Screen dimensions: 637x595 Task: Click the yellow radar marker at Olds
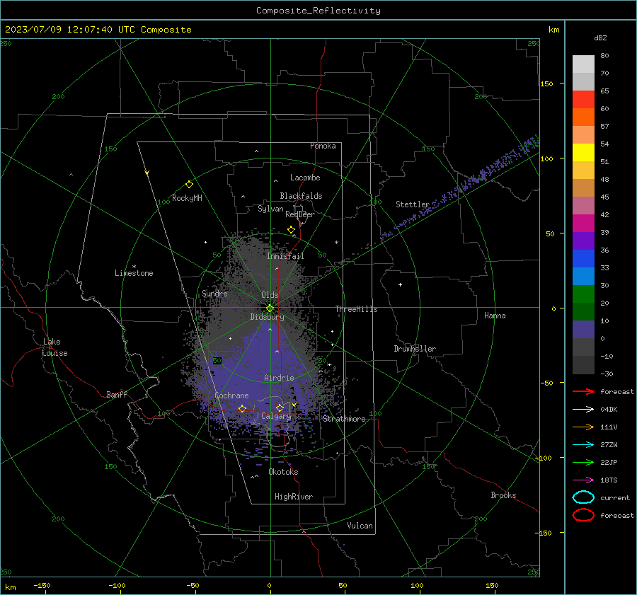point(270,308)
